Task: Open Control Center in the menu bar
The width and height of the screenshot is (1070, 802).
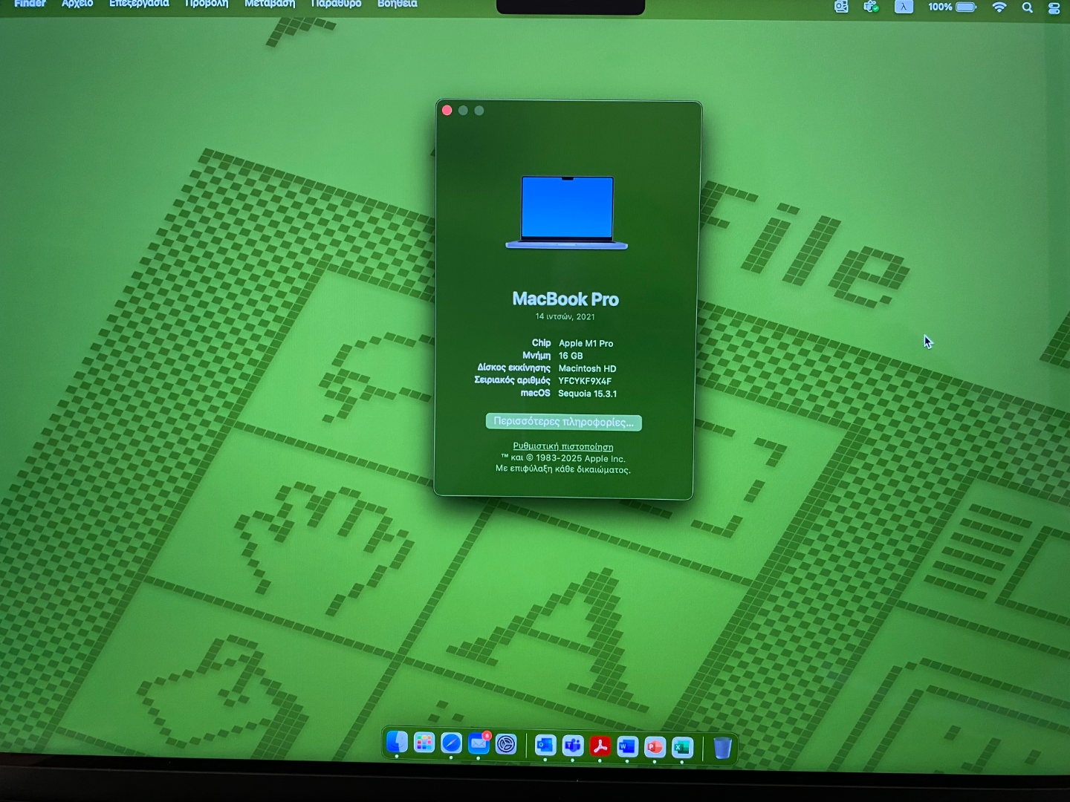Action: 1054,8
